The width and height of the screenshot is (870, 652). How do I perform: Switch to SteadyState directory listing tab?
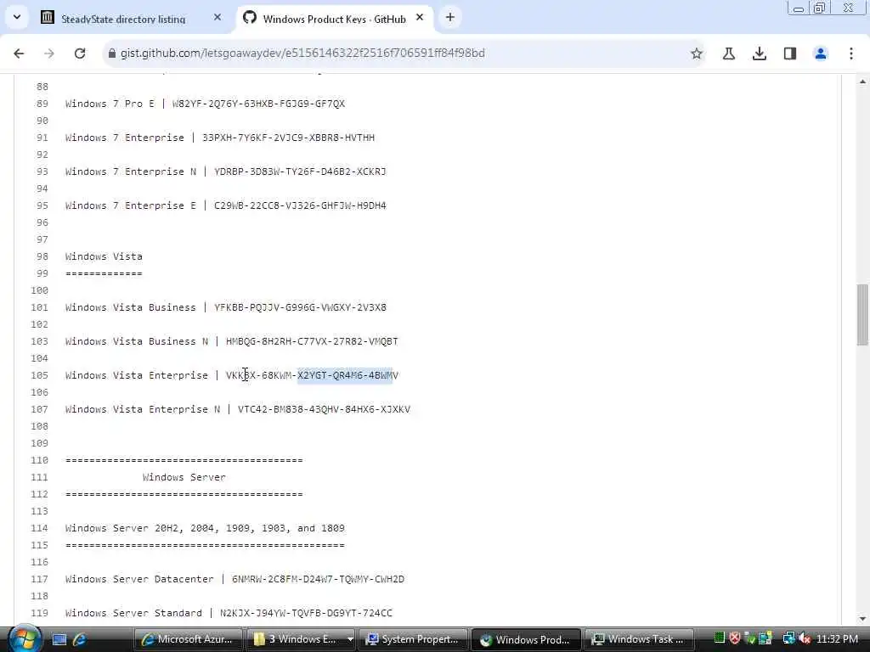click(123, 19)
